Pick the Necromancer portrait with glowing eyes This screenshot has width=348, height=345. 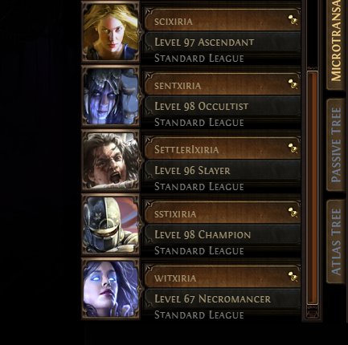tap(111, 288)
